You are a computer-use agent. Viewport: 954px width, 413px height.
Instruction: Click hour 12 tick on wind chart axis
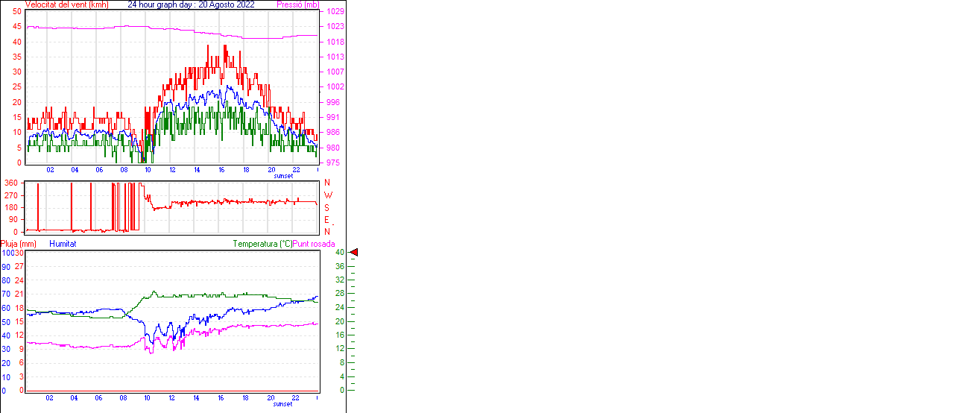[x=172, y=169]
